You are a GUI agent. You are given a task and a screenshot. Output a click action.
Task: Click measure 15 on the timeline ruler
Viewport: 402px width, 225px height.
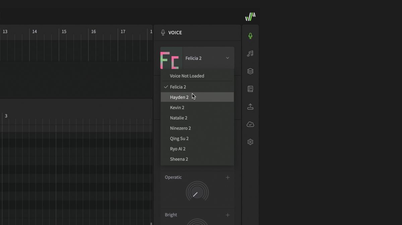64,31
